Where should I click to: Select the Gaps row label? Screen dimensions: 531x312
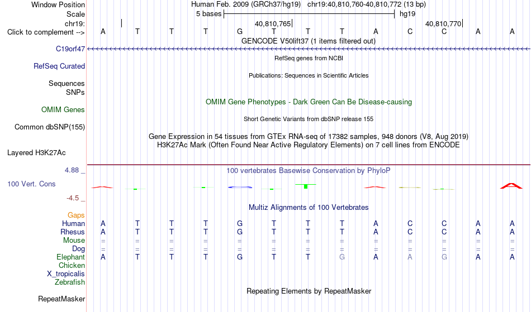click(x=76, y=215)
